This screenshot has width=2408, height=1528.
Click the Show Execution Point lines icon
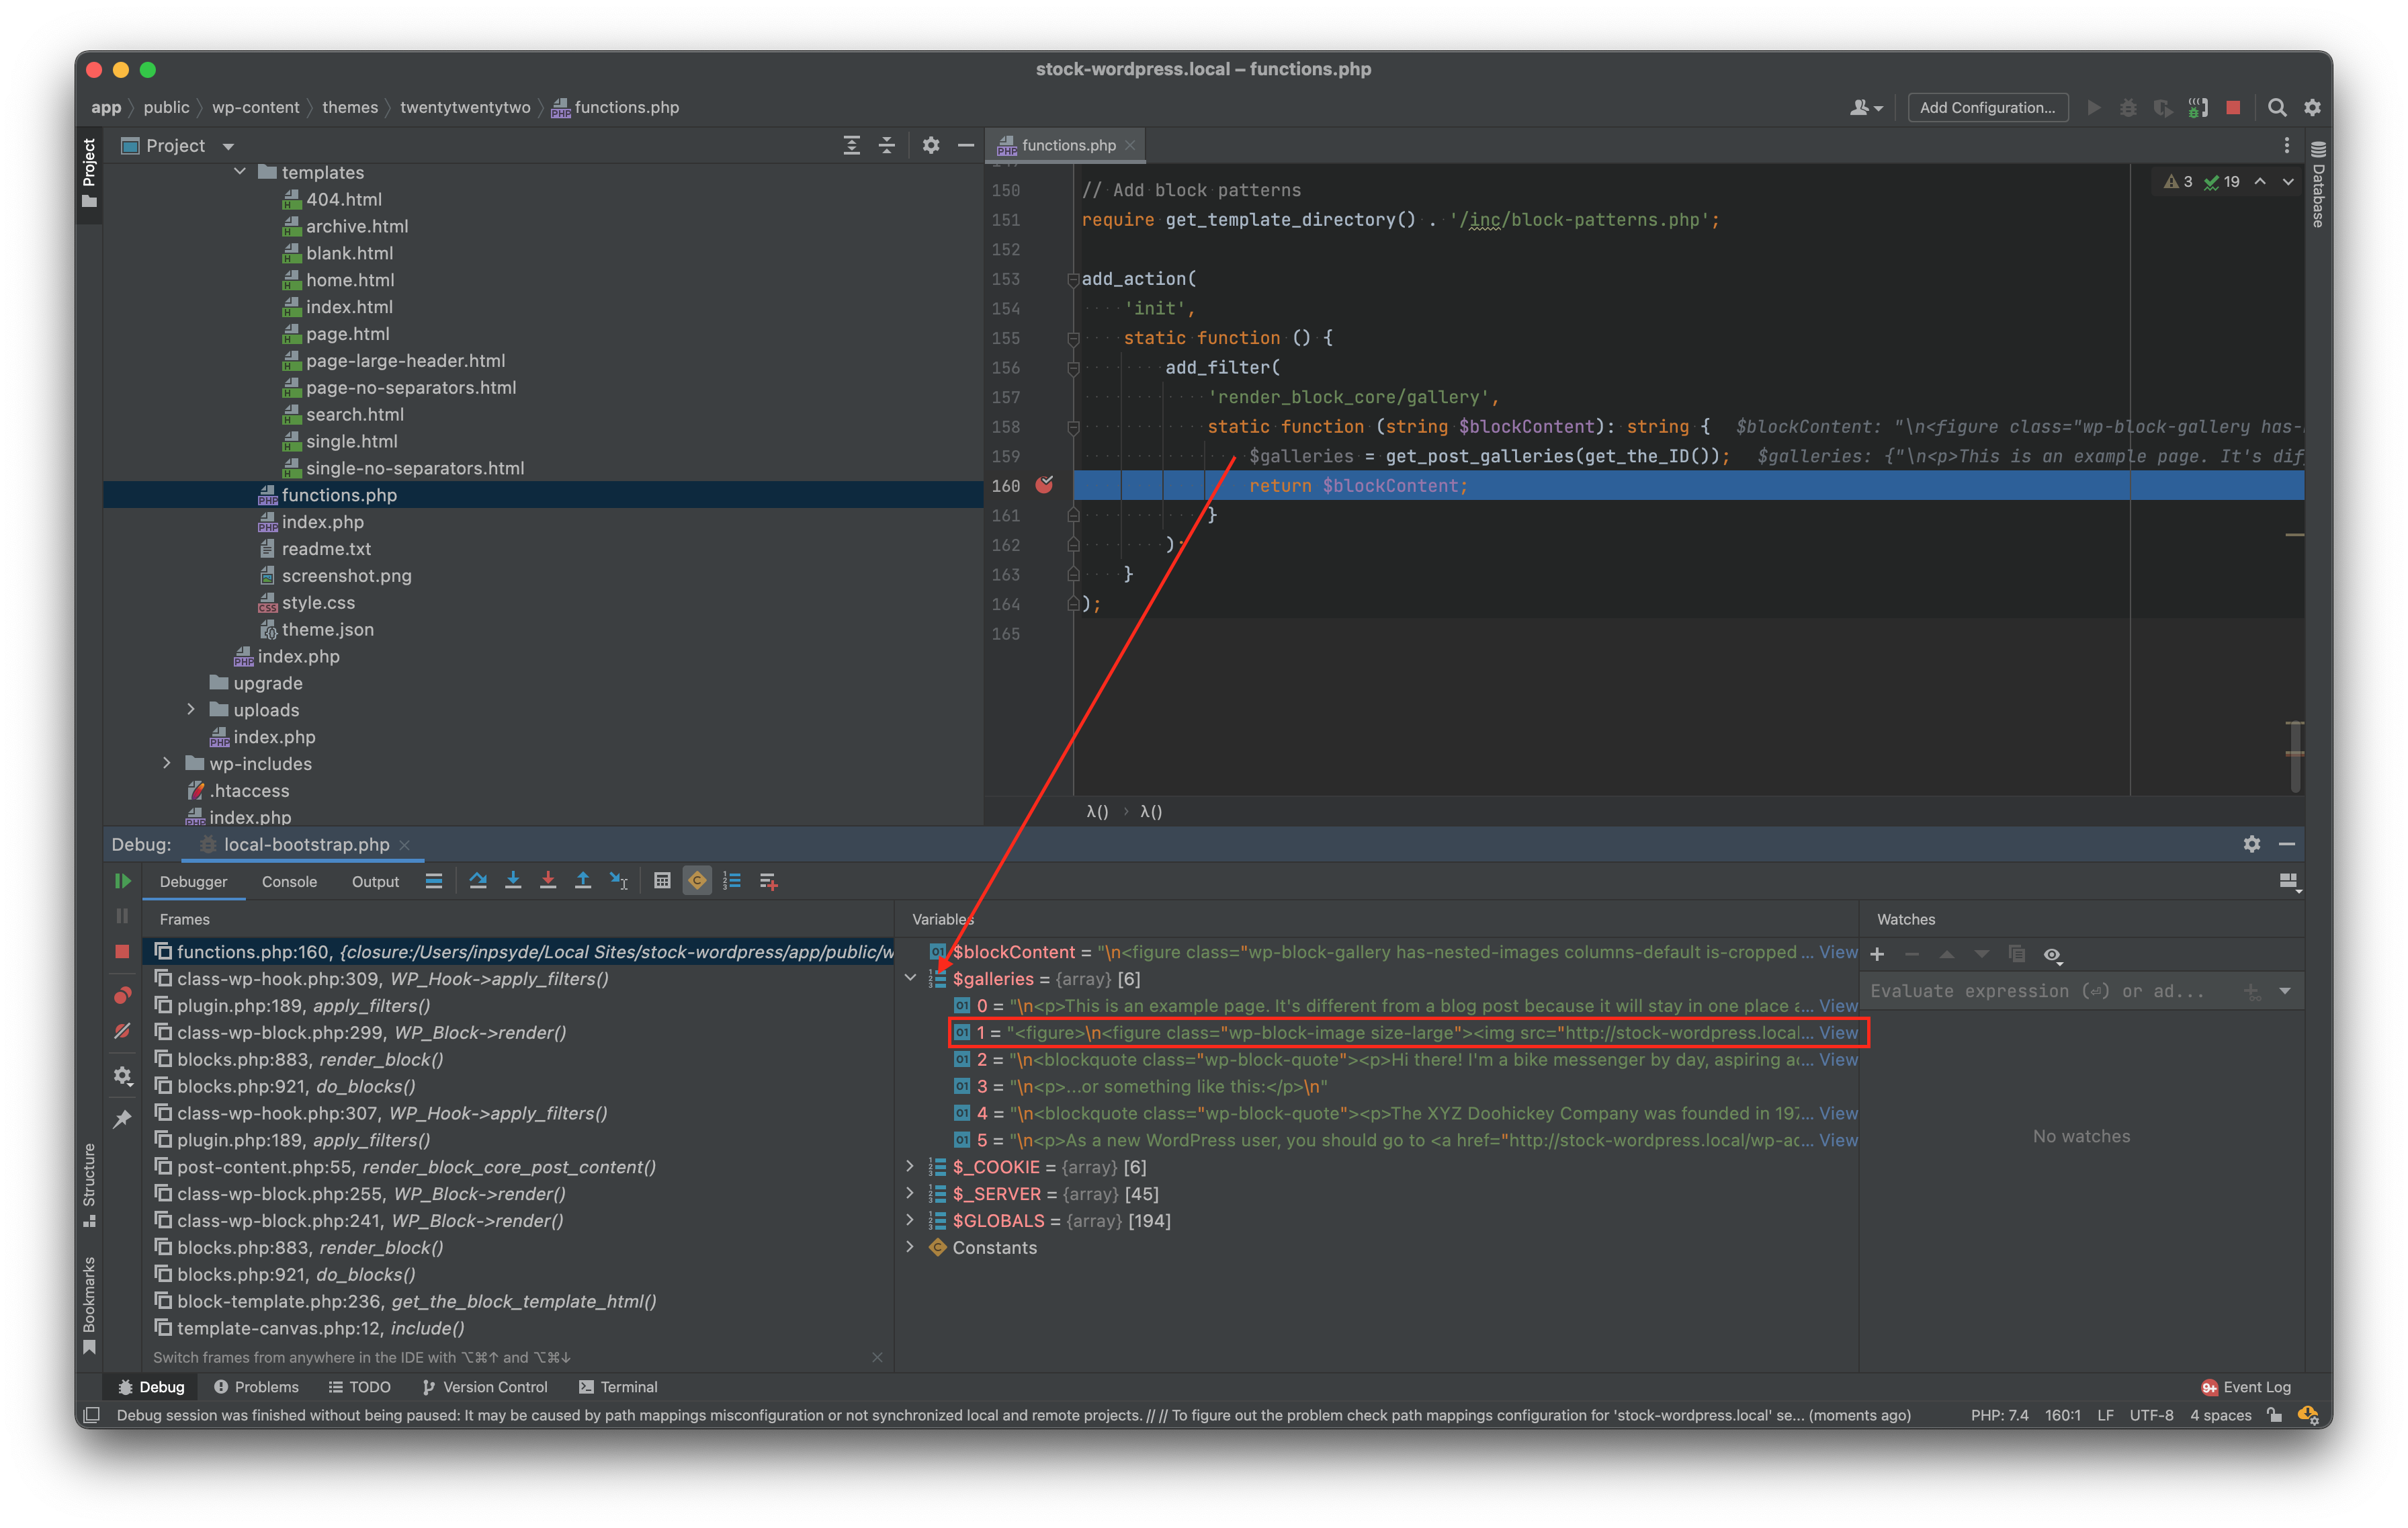coord(434,881)
